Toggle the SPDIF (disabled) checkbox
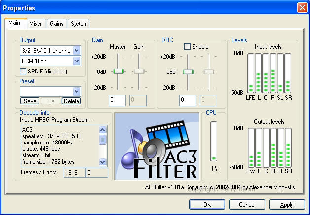The height and width of the screenshot is (215, 310). 23,71
